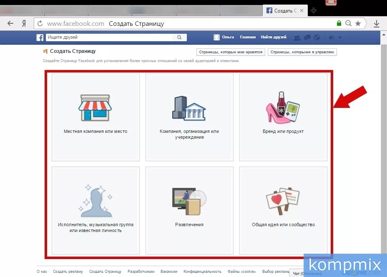This screenshot has width=387, height=277.
Task: Select the store icon for Местная компания
Action: [x=95, y=108]
